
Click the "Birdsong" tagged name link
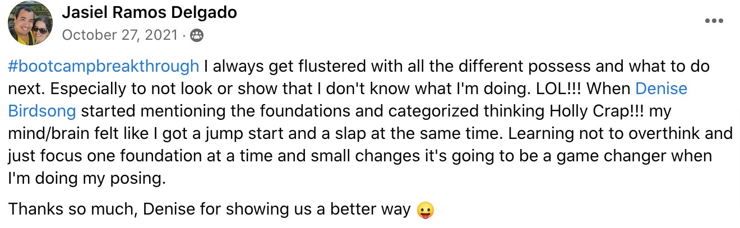coord(42,111)
